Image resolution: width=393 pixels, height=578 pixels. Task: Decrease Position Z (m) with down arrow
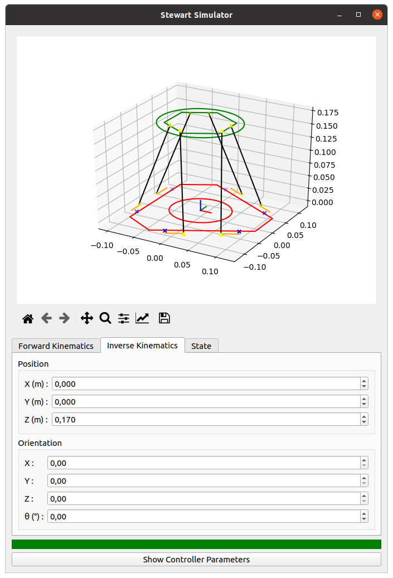364,422
